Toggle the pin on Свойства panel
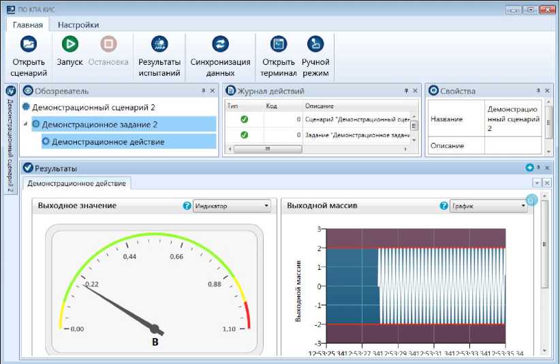This screenshot has height=364, width=560. pyautogui.click(x=538, y=91)
